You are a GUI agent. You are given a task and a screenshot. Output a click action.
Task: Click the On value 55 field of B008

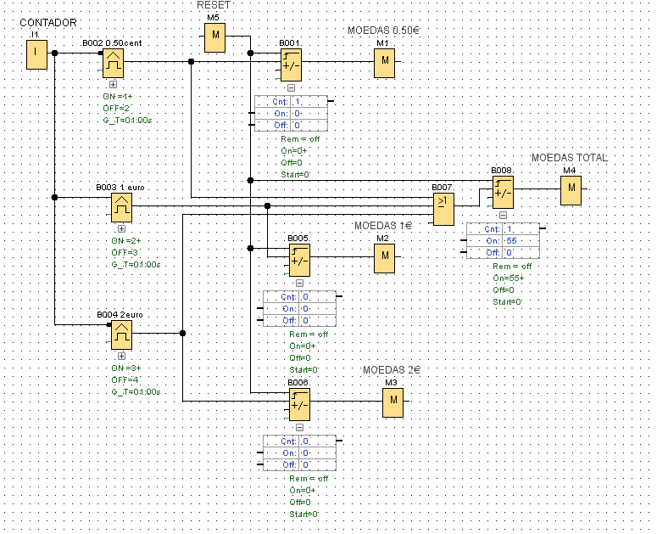point(520,241)
